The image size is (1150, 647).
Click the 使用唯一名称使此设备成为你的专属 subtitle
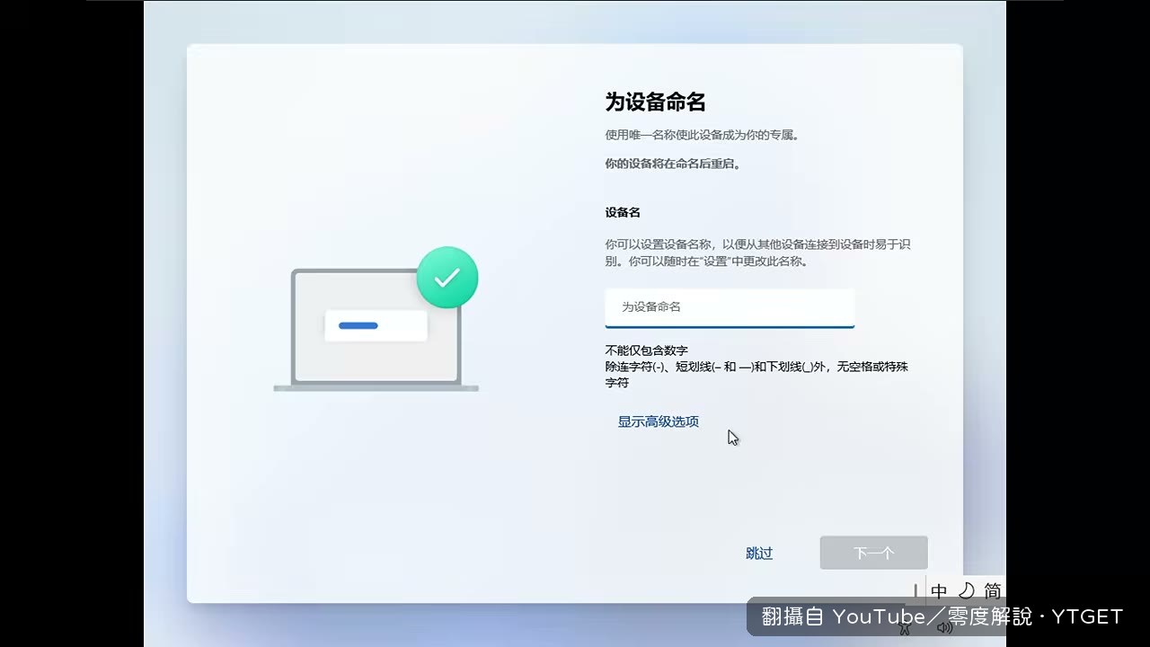[x=702, y=136]
